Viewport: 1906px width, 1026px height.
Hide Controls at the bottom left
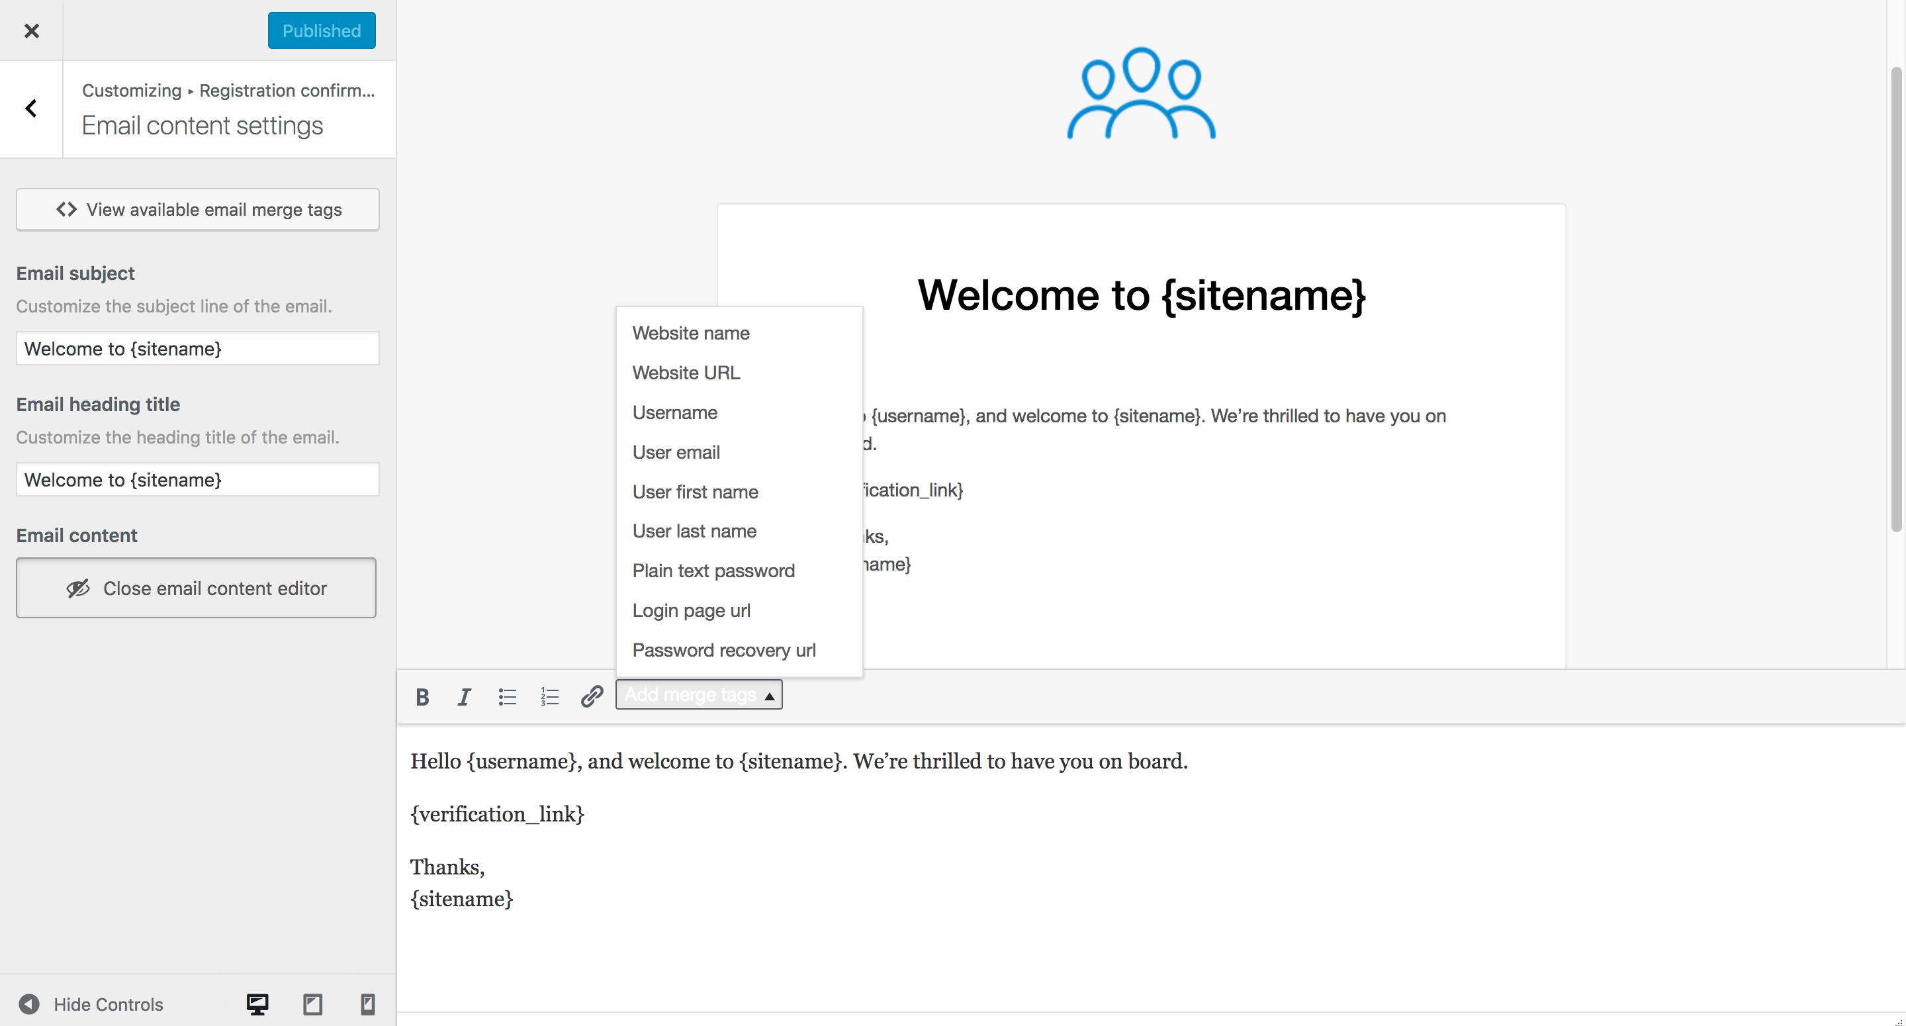tap(92, 1005)
